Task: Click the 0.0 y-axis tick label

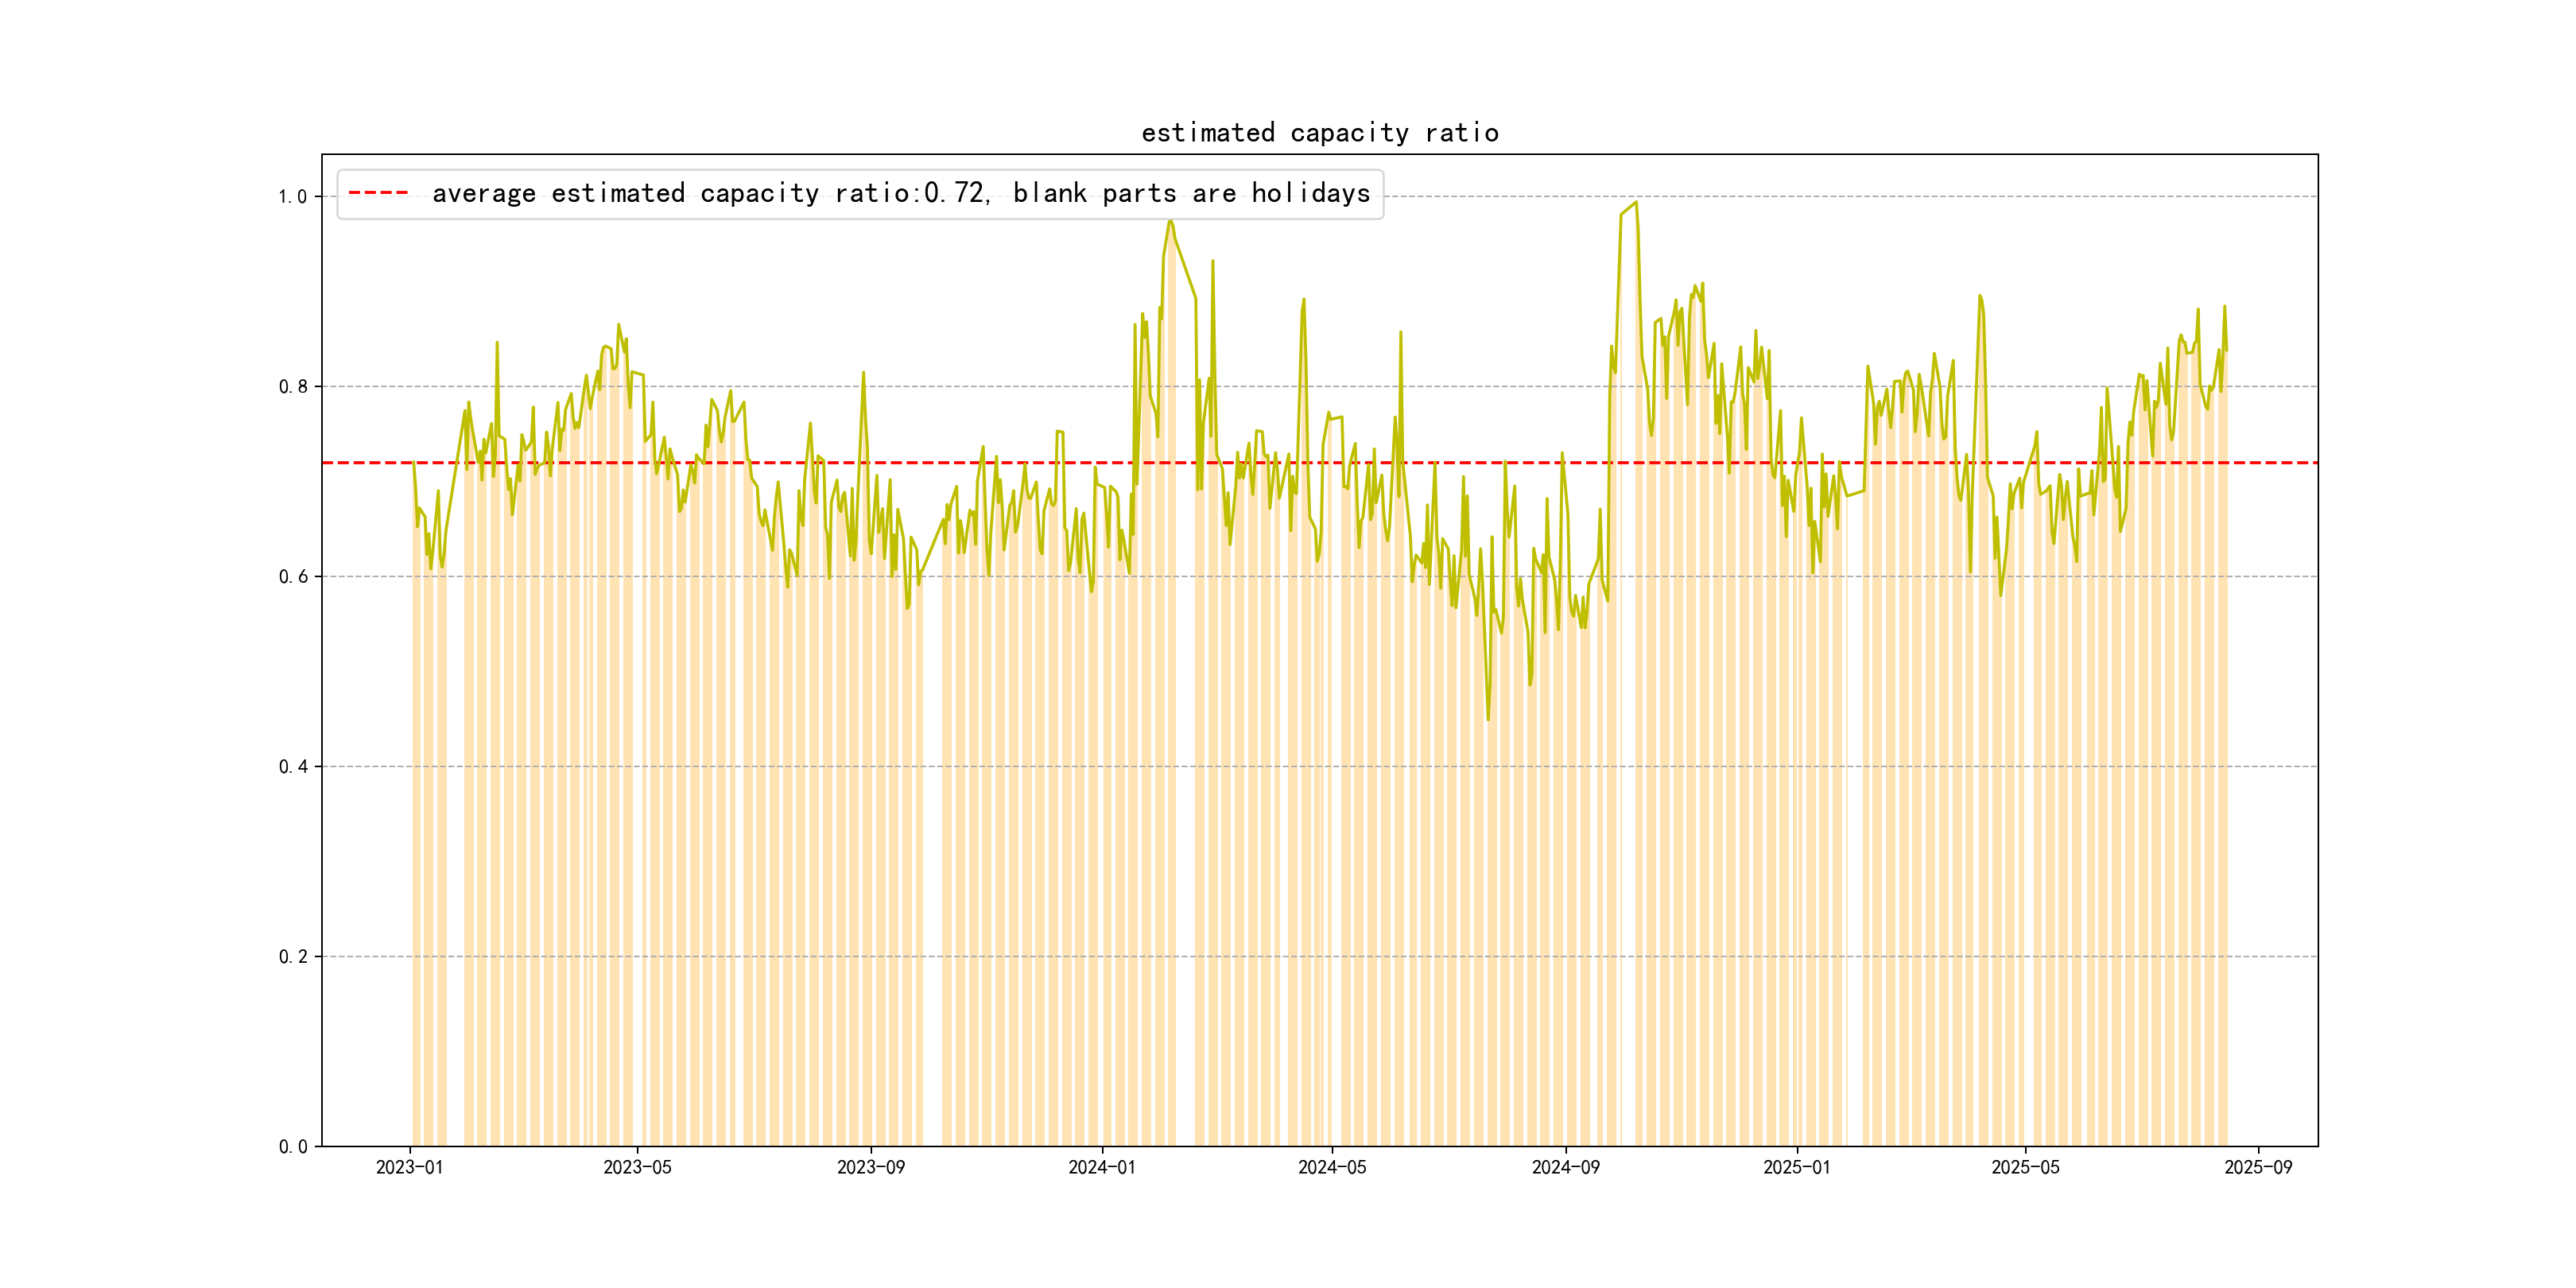Action: (x=292, y=1147)
